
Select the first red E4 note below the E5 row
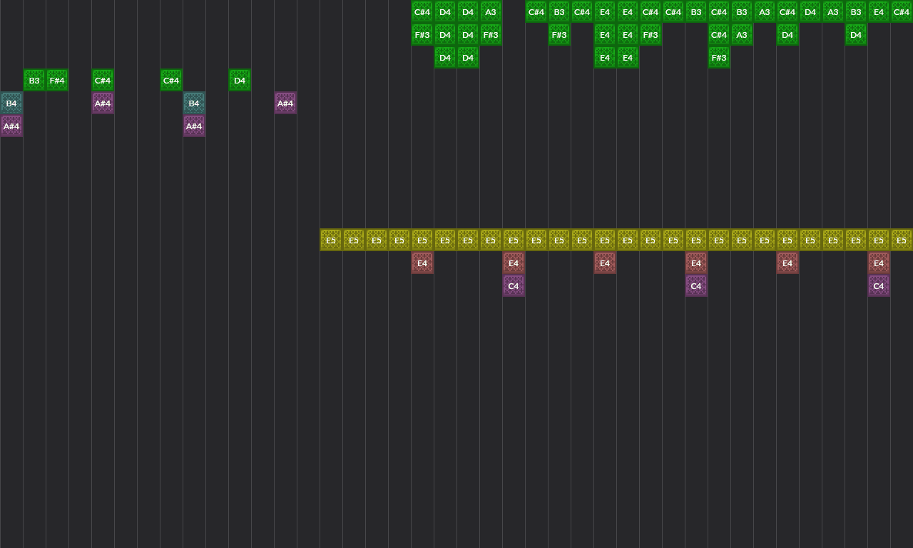422,263
